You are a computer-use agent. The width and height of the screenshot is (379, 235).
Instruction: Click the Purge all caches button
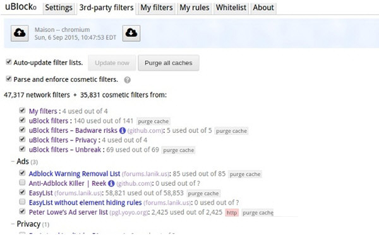tap(169, 63)
